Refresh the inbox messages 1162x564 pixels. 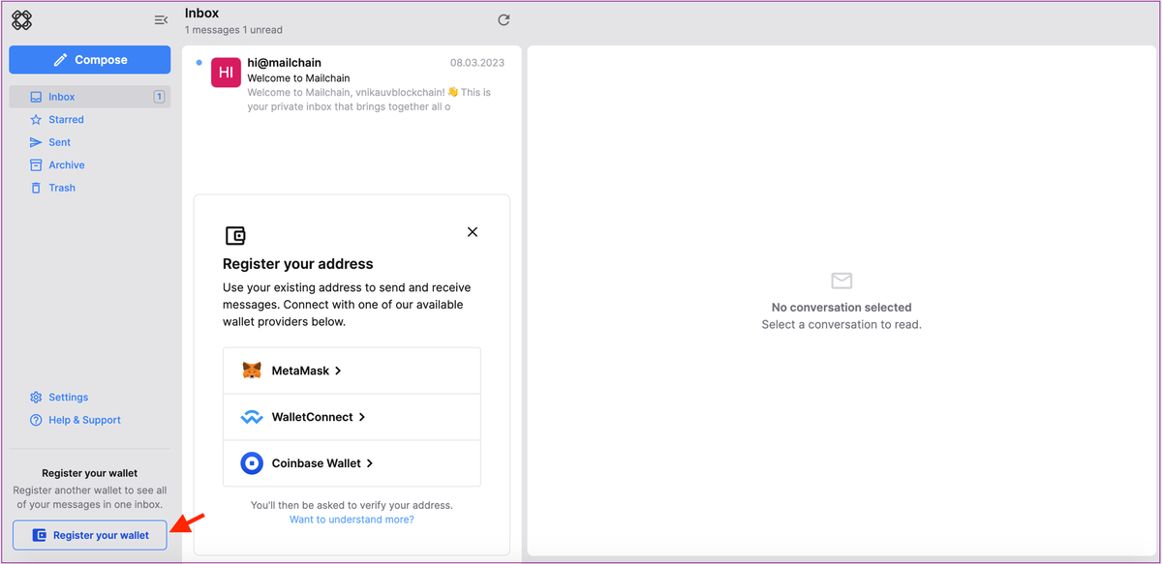[x=504, y=19]
